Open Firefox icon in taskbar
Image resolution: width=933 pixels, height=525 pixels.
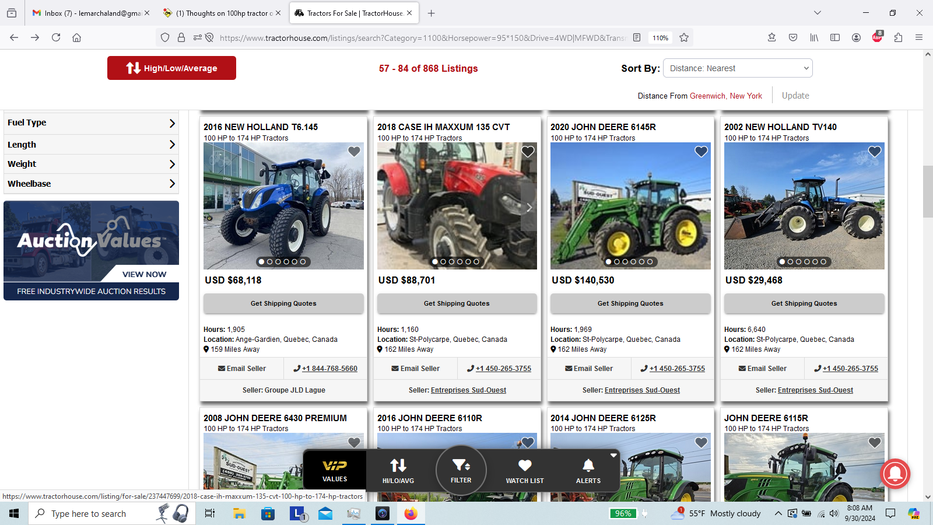(x=411, y=513)
